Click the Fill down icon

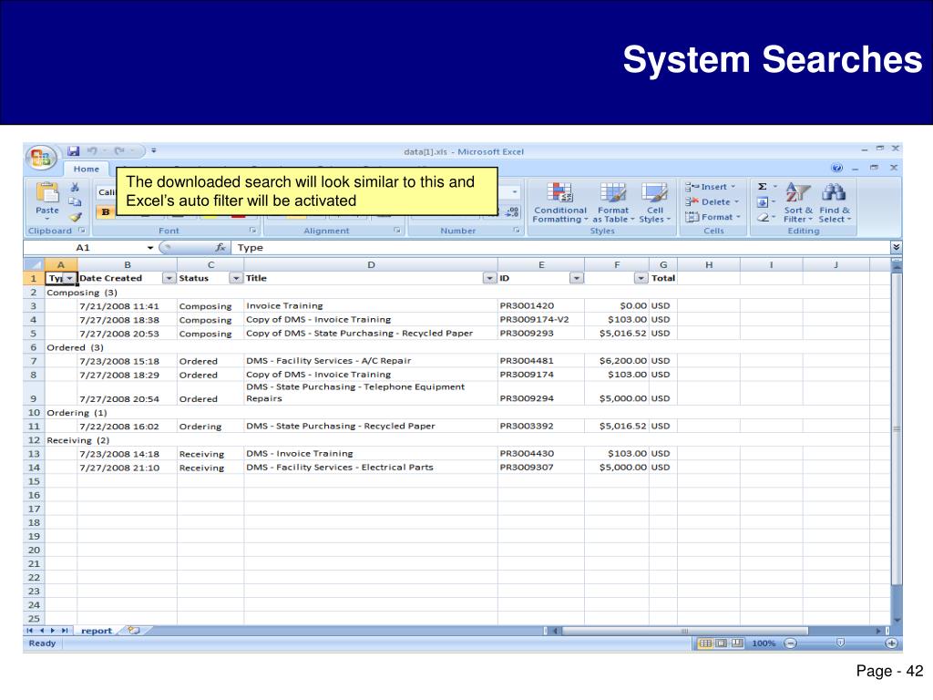point(763,202)
